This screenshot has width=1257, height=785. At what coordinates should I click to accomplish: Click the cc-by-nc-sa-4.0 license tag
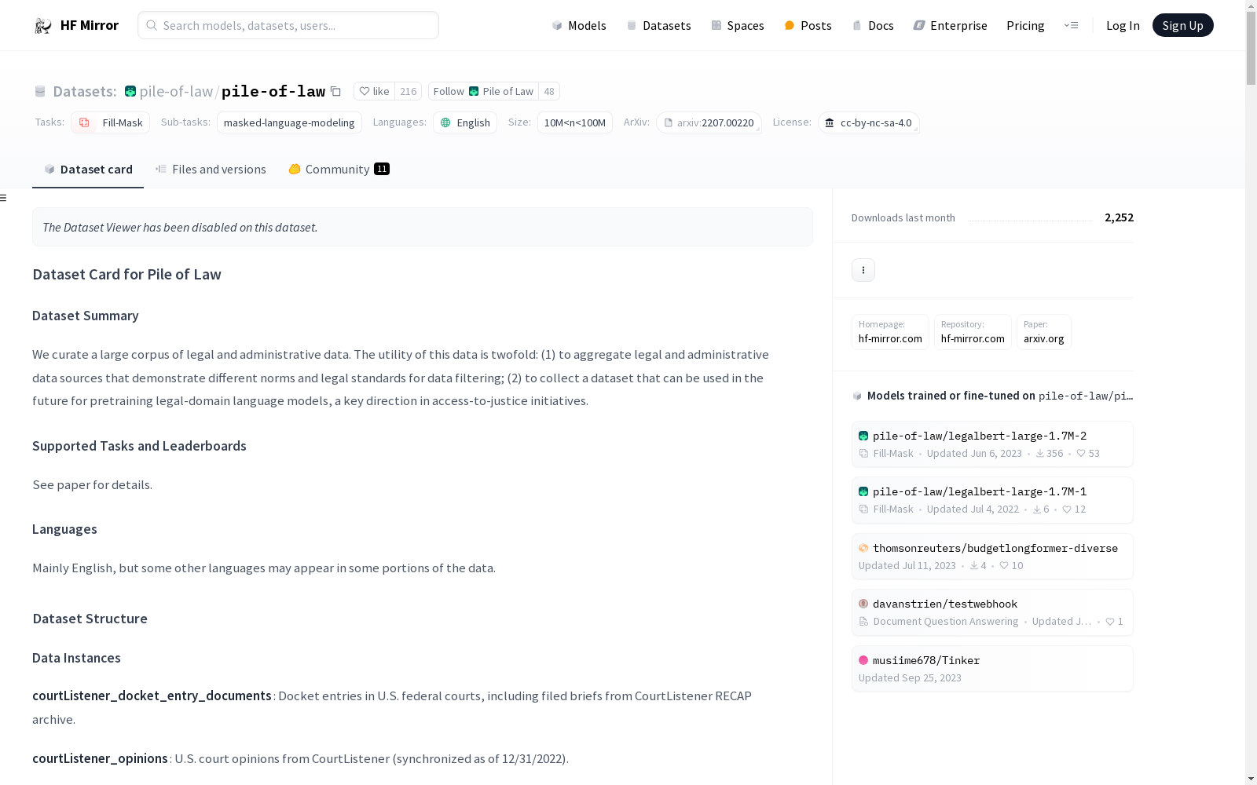point(869,122)
